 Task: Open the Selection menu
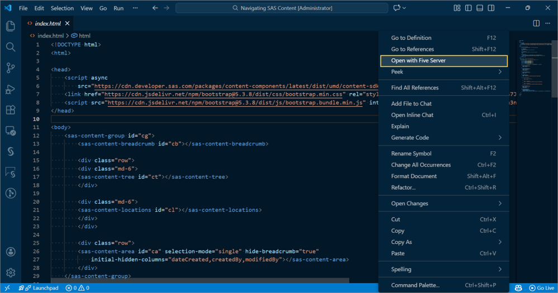pos(62,8)
